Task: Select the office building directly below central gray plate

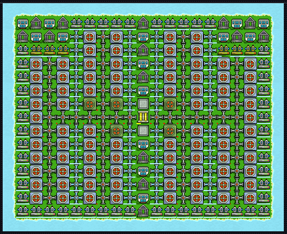Action: click(143, 144)
